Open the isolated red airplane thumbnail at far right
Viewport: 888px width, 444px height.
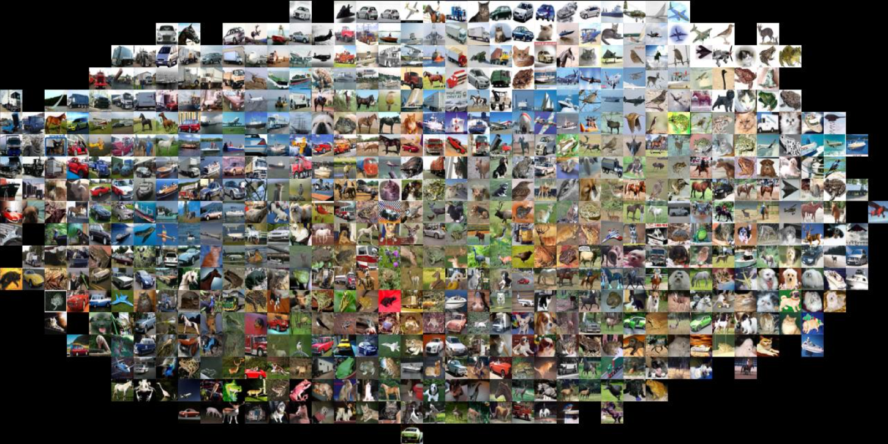[x=879, y=212]
